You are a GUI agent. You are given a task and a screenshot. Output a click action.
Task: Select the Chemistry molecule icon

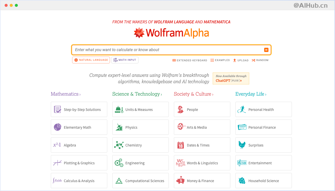click(119, 145)
